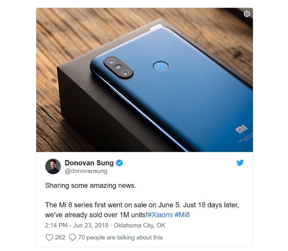Click the phone's dual camera module in photo
Viewport: 288px width, 251px height.
point(119,68)
